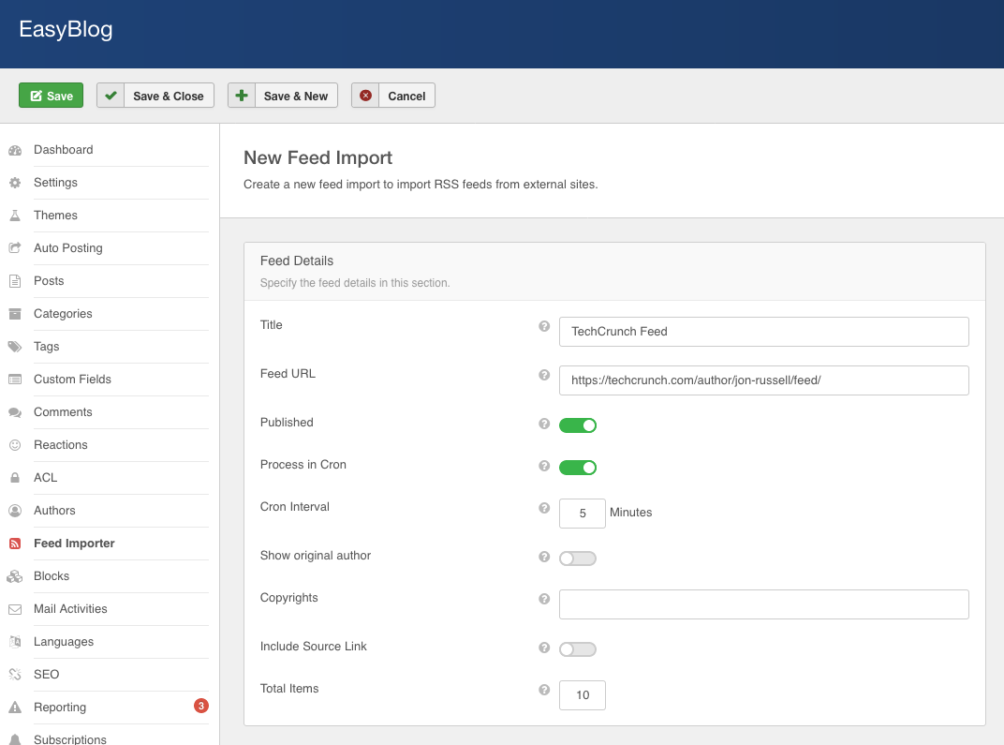
Task: Enable Include Source Link toggle
Action: (578, 649)
